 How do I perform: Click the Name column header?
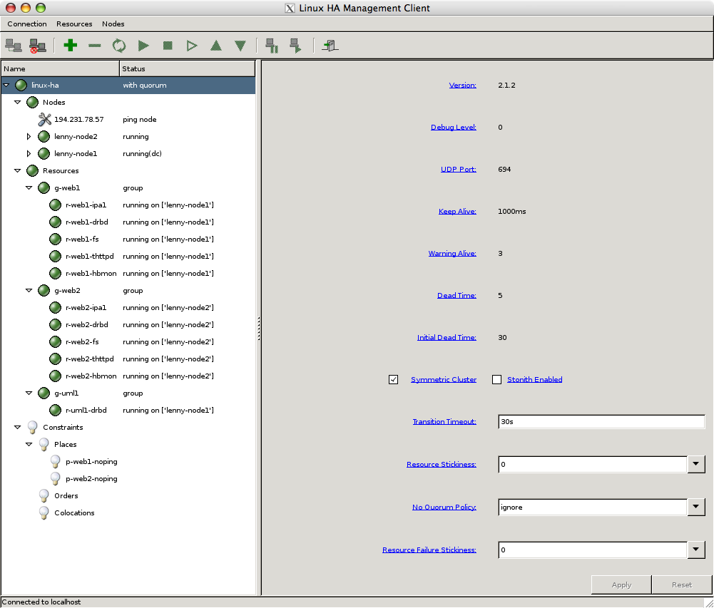click(60, 68)
